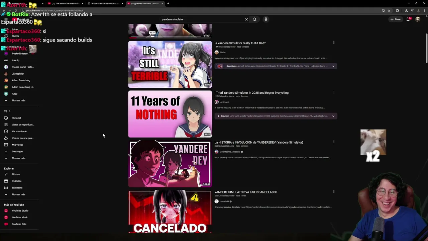
Task: Expand Mostrar más in Explorar section
Action: point(19,194)
